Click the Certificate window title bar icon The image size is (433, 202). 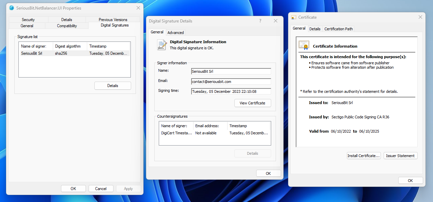pos(294,17)
